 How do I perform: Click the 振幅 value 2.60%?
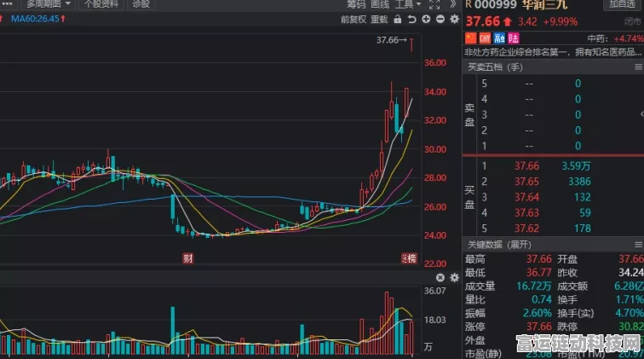[x=537, y=313]
